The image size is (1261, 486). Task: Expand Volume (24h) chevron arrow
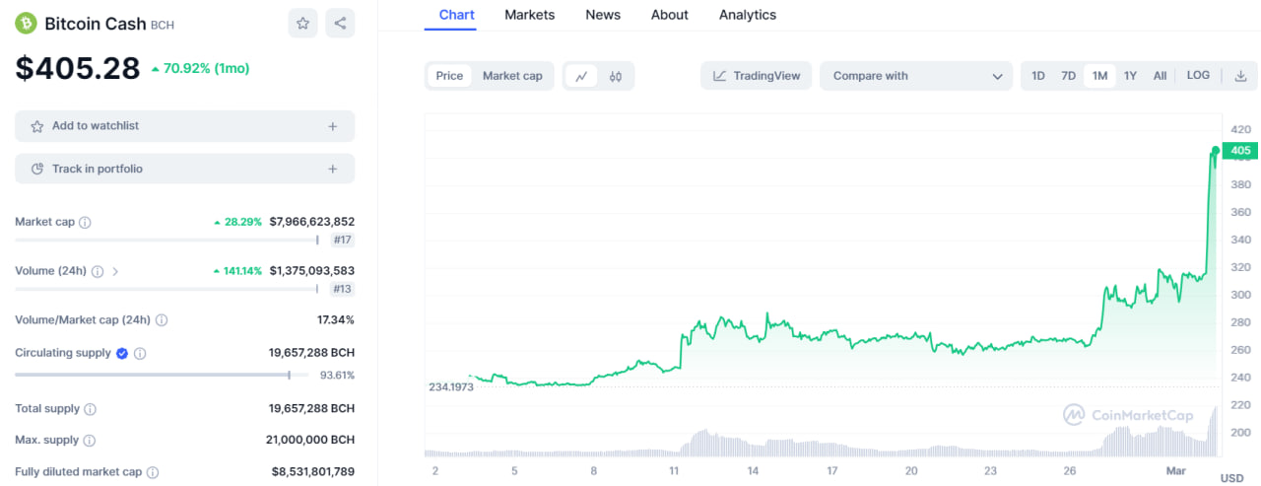[115, 271]
